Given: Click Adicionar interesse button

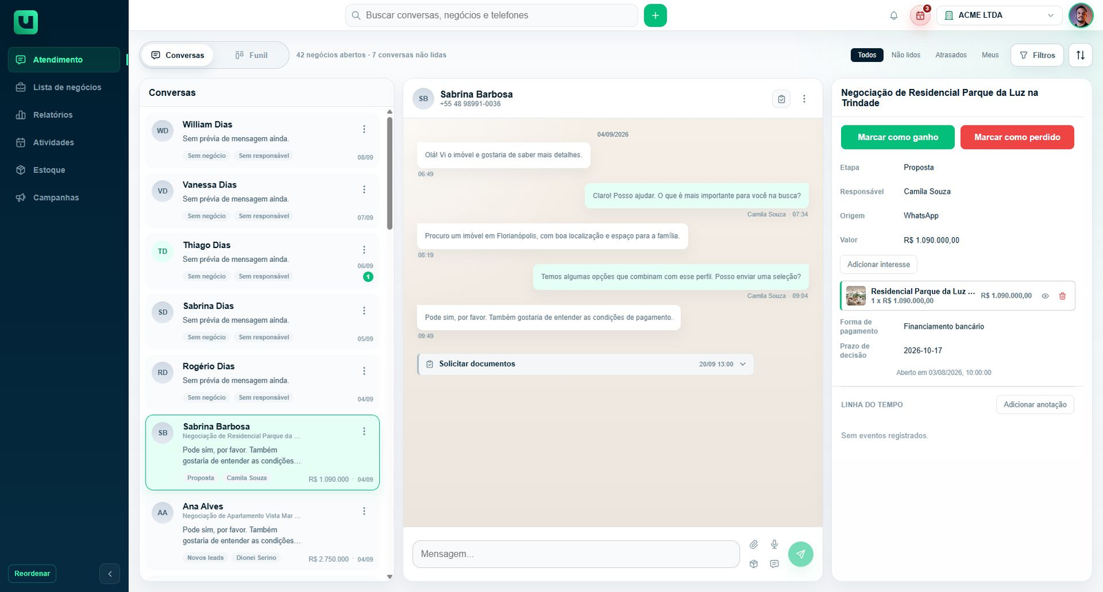Looking at the screenshot, I should (x=878, y=265).
